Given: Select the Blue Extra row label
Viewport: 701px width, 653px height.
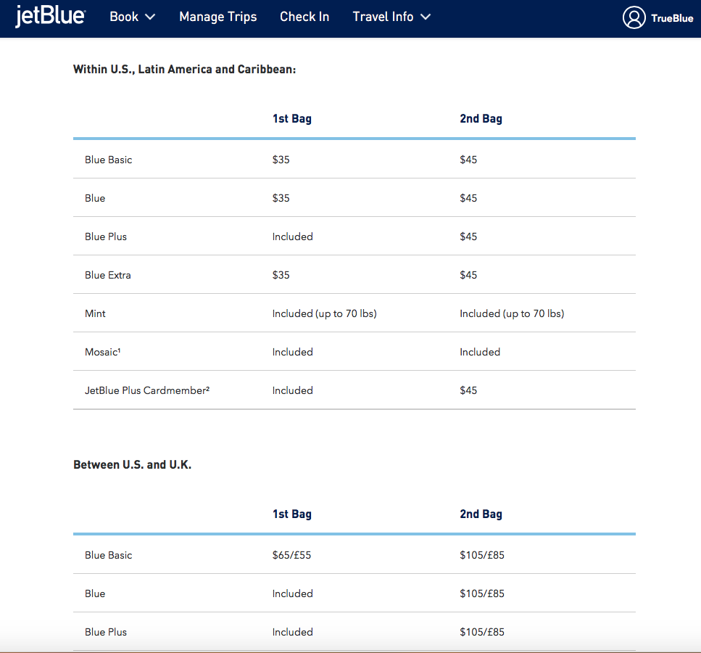Looking at the screenshot, I should click(x=108, y=275).
